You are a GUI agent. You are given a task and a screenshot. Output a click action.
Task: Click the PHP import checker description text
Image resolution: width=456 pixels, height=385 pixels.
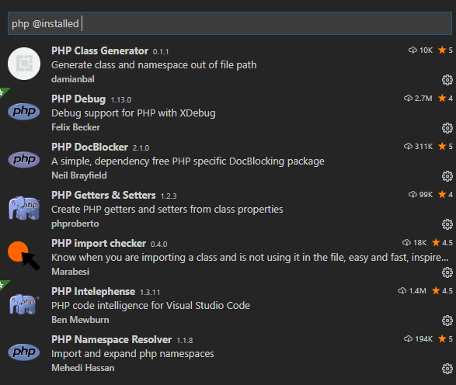[250, 258]
